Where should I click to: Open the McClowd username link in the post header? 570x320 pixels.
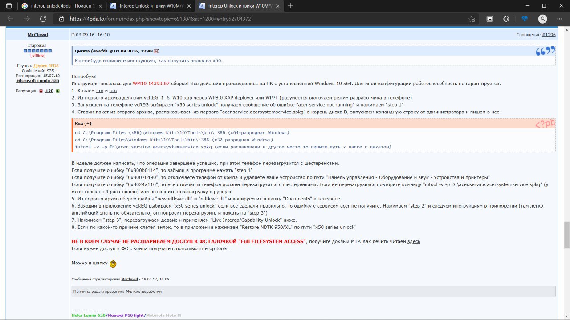(x=38, y=35)
